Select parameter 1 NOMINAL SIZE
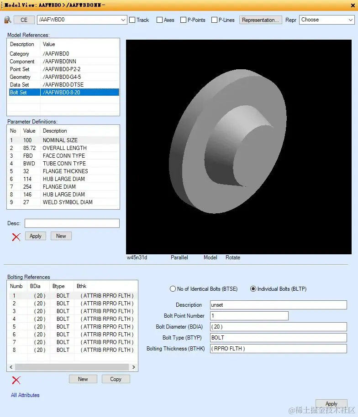This screenshot has height=417, width=358. [x=64, y=140]
